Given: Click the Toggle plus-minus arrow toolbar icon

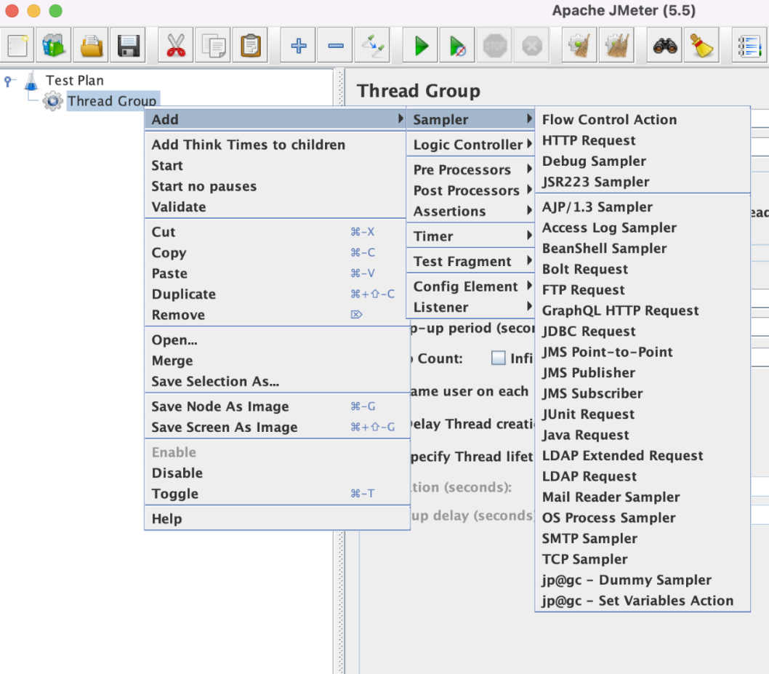Looking at the screenshot, I should [374, 47].
